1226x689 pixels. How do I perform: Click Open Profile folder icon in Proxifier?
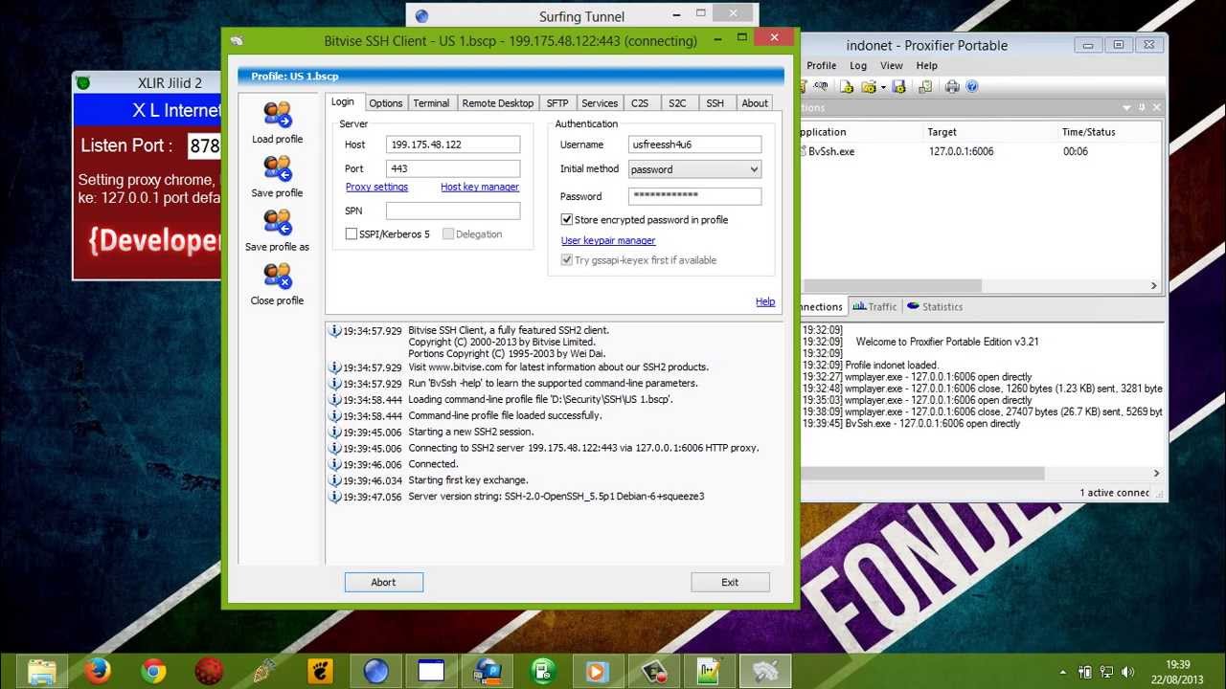point(869,86)
